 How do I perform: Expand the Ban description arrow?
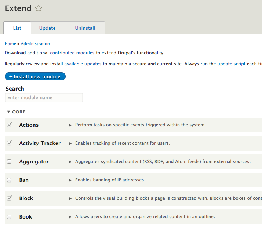coord(70,180)
